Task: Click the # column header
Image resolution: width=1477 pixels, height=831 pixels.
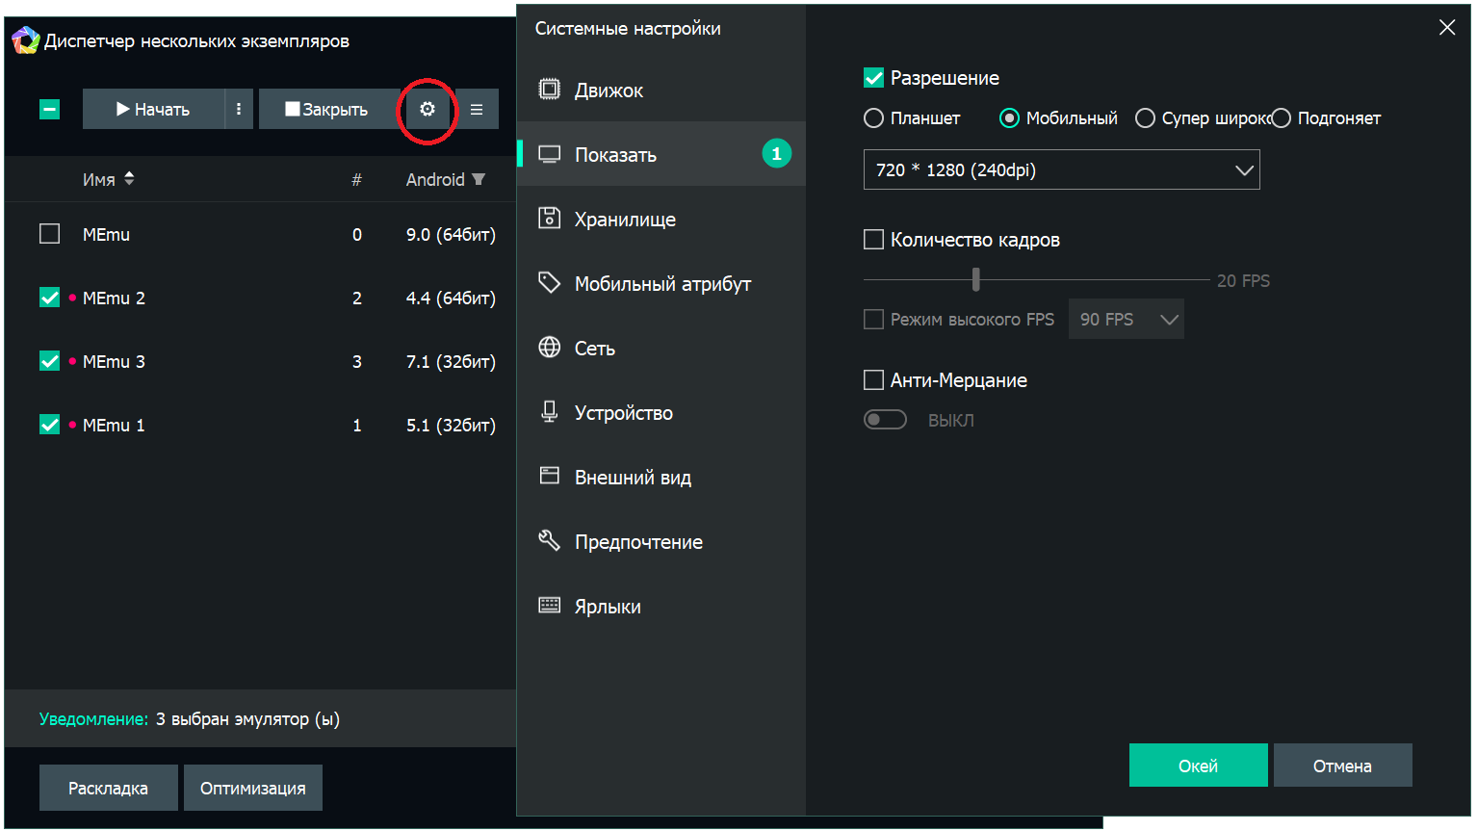Action: 356,179
